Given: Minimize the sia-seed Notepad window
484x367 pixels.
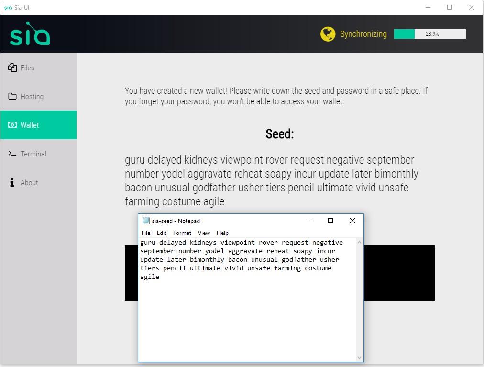Looking at the screenshot, I should (x=308, y=221).
